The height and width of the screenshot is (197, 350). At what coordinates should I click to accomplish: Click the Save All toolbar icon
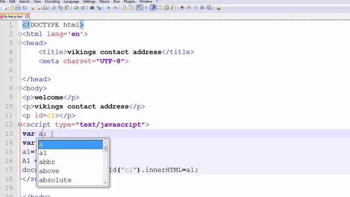coord(25,8)
